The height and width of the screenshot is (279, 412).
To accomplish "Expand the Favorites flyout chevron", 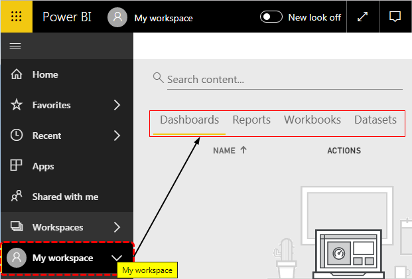I will coord(117,105).
